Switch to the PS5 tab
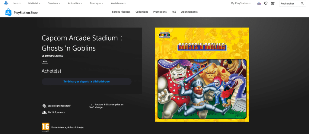This screenshot has height=134, width=309. [x=174, y=12]
